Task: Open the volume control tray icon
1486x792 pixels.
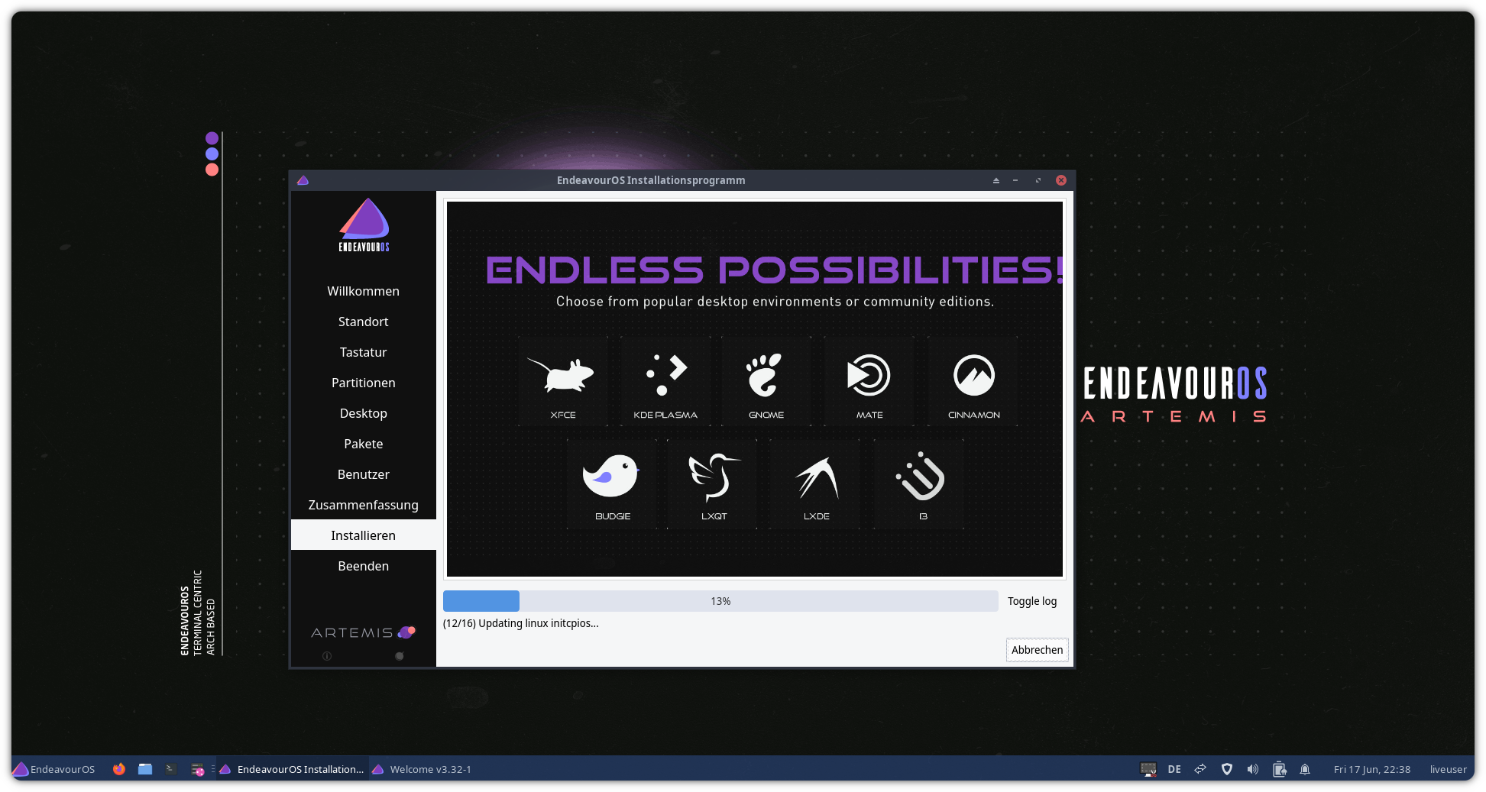Action: point(1253,769)
